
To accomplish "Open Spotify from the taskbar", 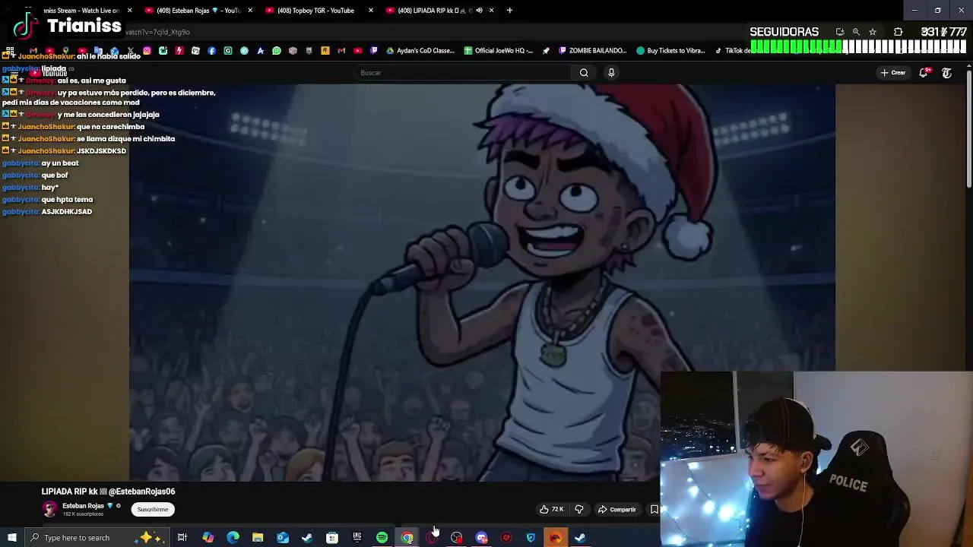I will pyautogui.click(x=382, y=538).
